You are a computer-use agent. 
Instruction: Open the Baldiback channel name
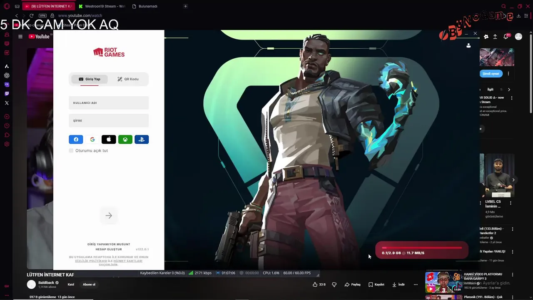click(x=46, y=282)
